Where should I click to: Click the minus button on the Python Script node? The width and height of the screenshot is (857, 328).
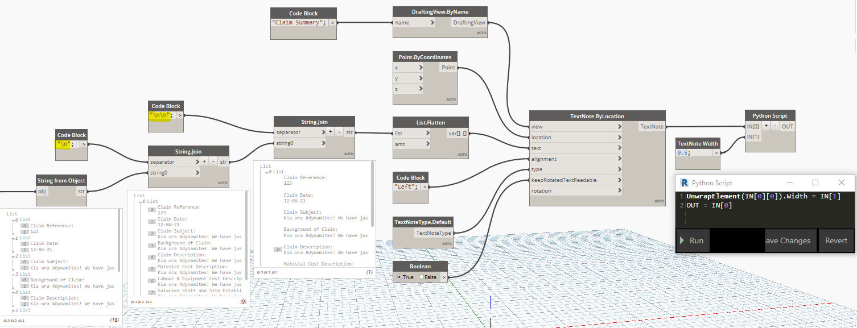coord(774,126)
